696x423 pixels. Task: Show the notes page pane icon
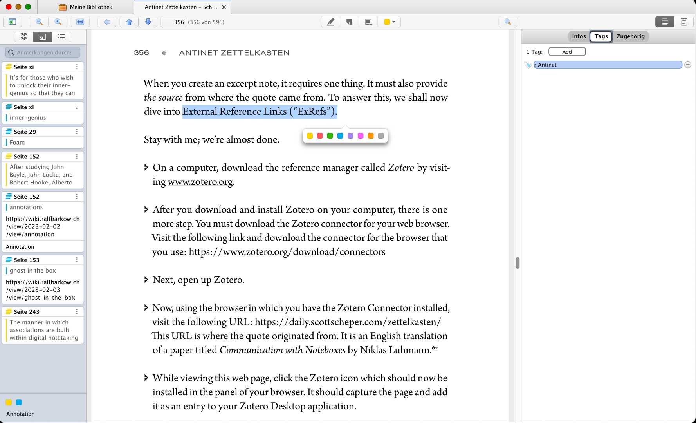[683, 22]
